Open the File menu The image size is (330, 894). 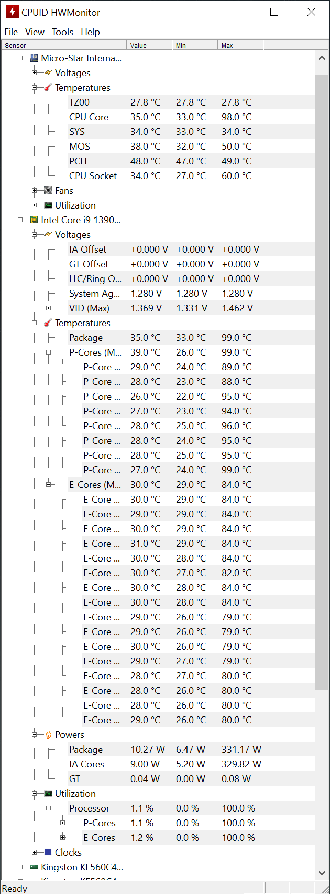[x=11, y=32]
